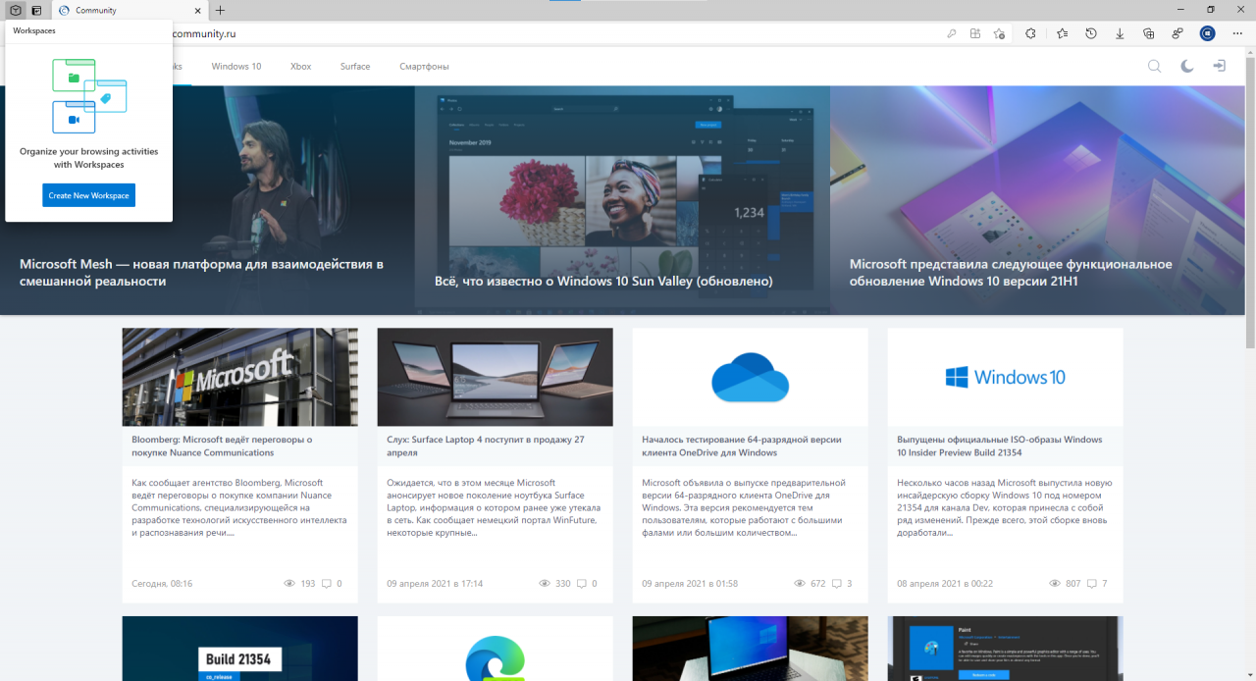1256x681 pixels.
Task: Open the History icon in the toolbar
Action: click(1091, 33)
